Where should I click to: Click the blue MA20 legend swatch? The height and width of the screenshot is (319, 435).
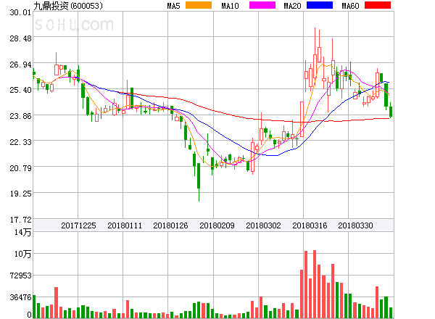320,5
